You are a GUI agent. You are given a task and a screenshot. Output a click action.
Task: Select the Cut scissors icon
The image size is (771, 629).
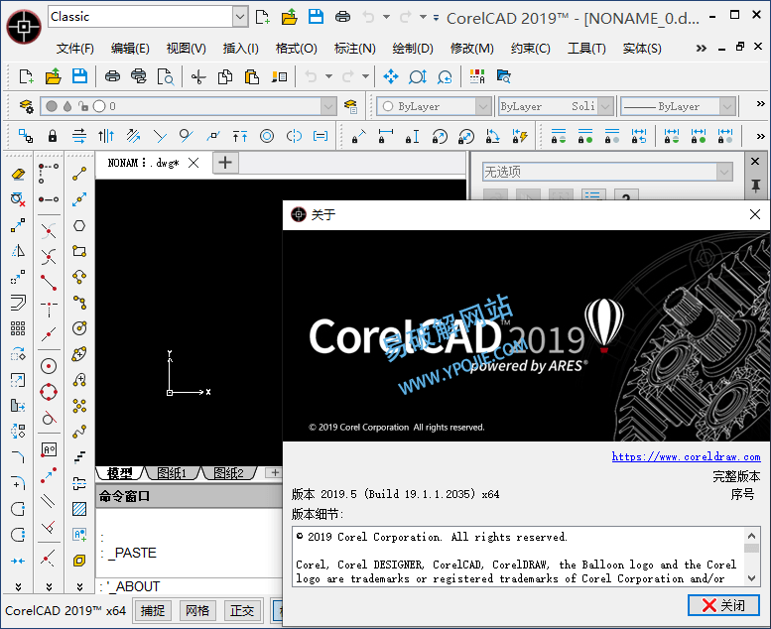(x=198, y=76)
